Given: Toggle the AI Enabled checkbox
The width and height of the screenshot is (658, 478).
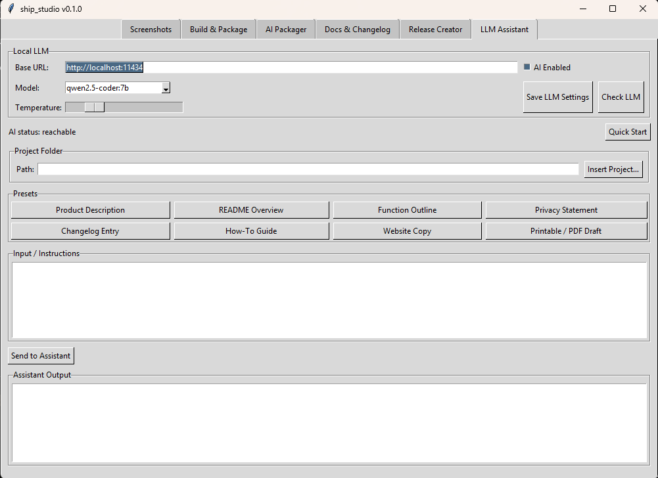Looking at the screenshot, I should pyautogui.click(x=527, y=68).
